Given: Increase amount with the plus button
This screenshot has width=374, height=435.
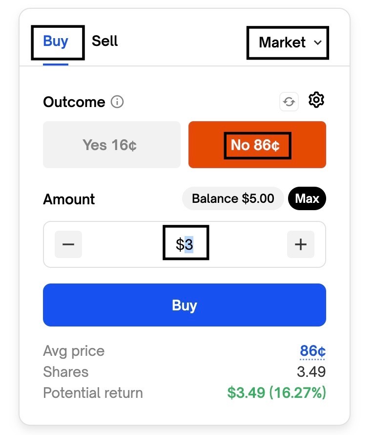Looking at the screenshot, I should point(300,244).
